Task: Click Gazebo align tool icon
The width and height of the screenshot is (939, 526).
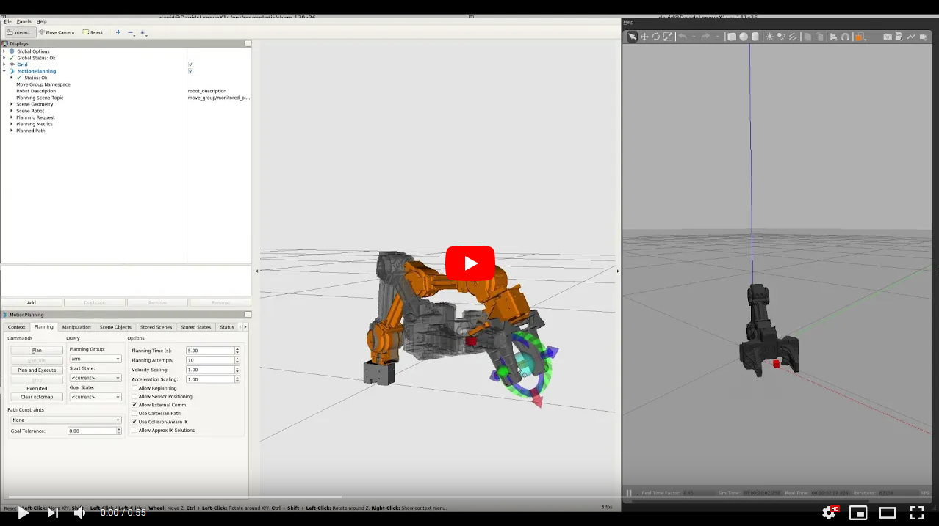Action: (834, 37)
